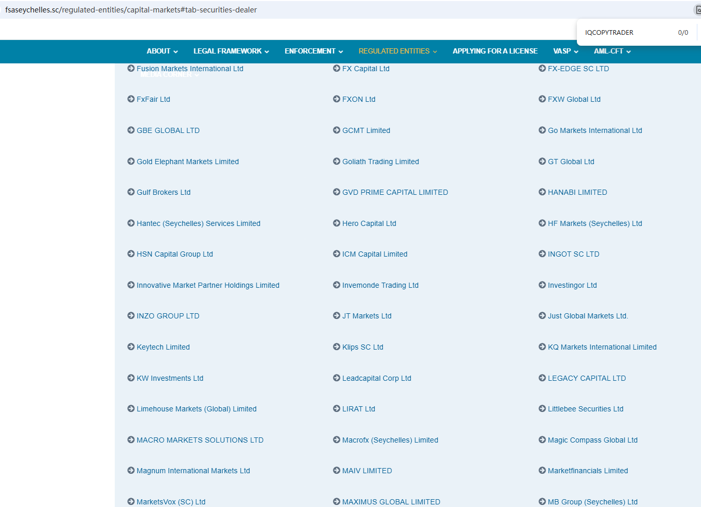The width and height of the screenshot is (701, 507).
Task: Click Hantec (Seychelles) Services Limited text
Action: [198, 223]
